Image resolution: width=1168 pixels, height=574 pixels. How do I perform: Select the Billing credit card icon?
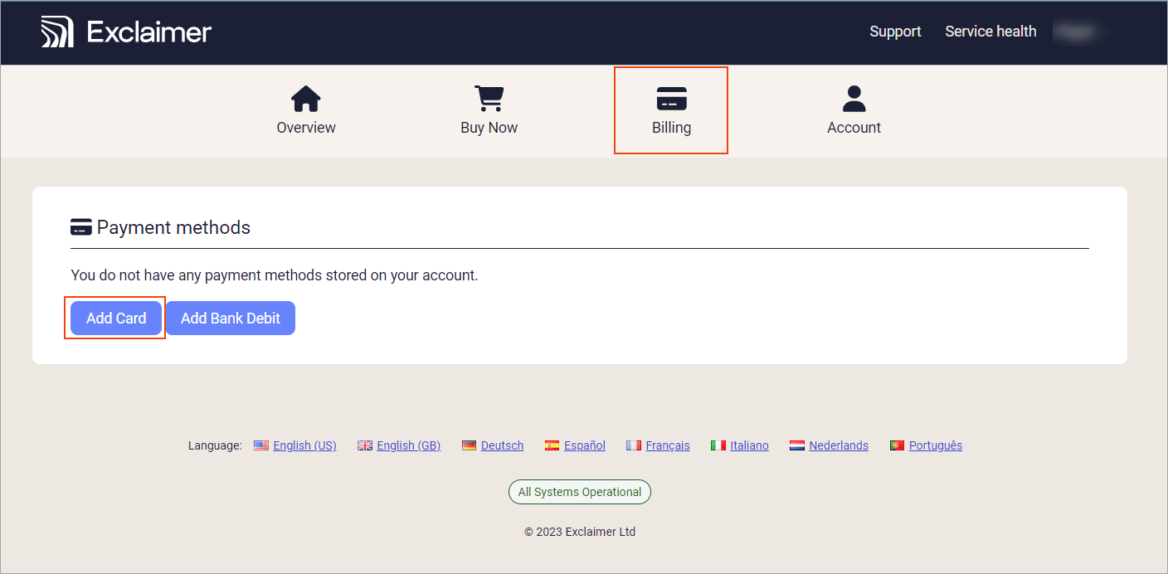click(x=671, y=99)
